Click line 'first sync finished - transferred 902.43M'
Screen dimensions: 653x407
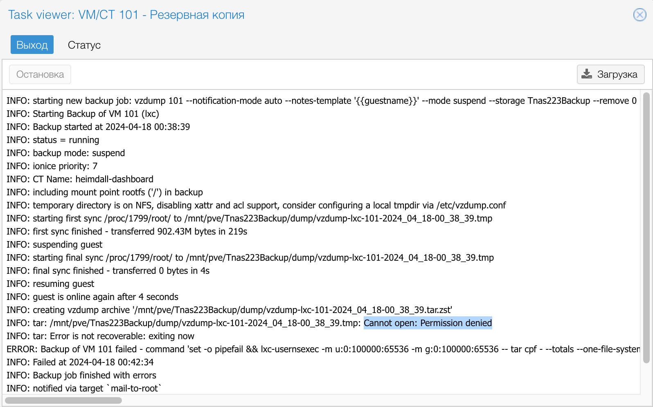point(127,231)
